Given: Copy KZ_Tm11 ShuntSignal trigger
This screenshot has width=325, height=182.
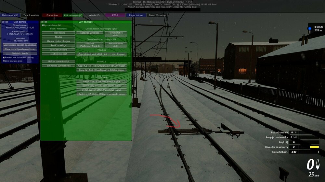Looking at the screenshot, I should [101, 66].
